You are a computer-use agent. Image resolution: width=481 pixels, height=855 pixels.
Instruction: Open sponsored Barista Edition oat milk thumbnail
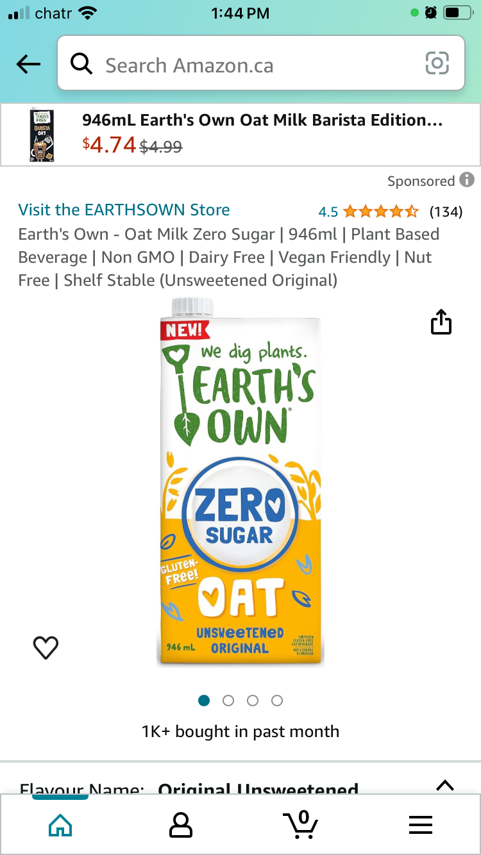click(42, 135)
